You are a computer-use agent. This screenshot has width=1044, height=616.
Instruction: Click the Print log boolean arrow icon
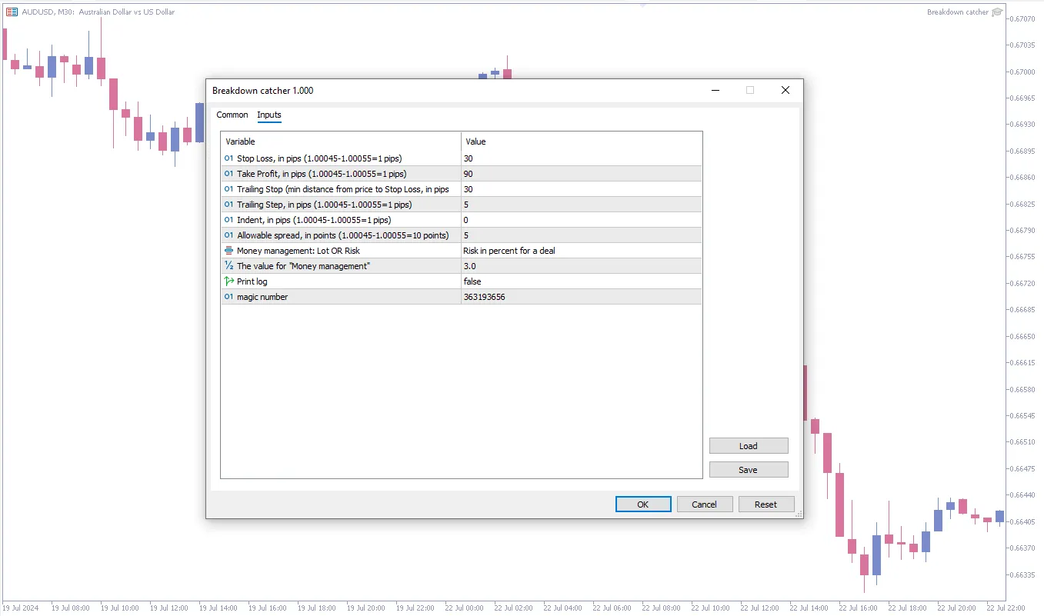pyautogui.click(x=228, y=281)
